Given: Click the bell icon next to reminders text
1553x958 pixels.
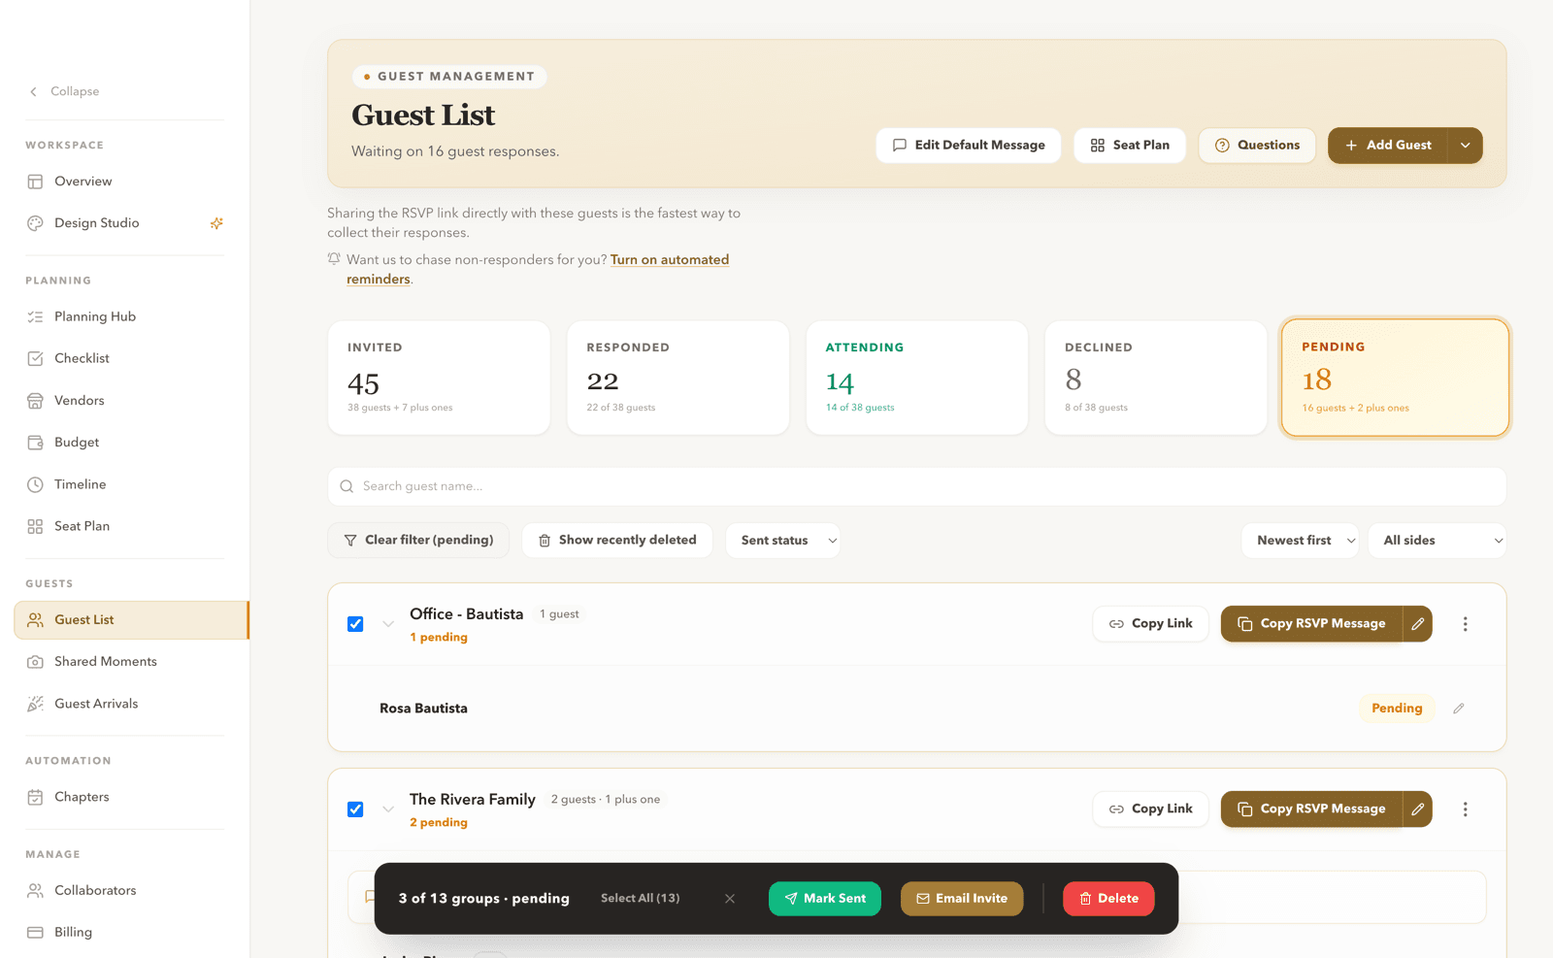Looking at the screenshot, I should [x=334, y=259].
